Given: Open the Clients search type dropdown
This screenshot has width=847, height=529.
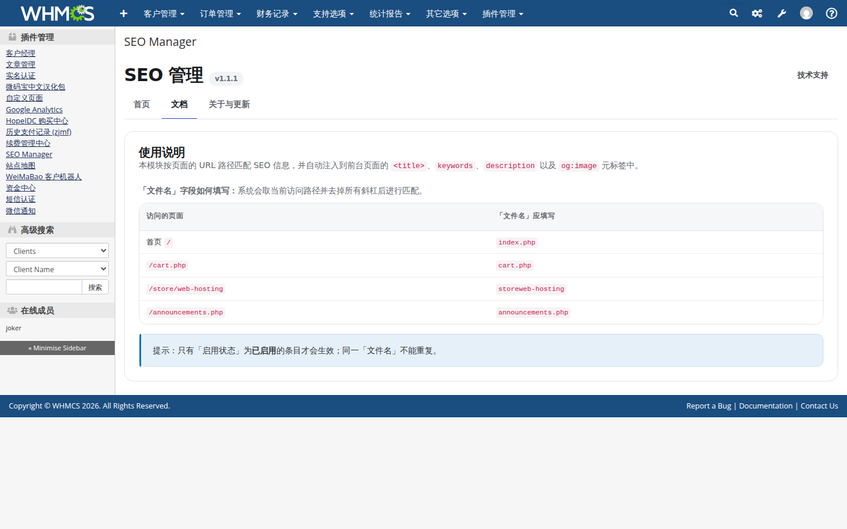Looking at the screenshot, I should [x=57, y=250].
